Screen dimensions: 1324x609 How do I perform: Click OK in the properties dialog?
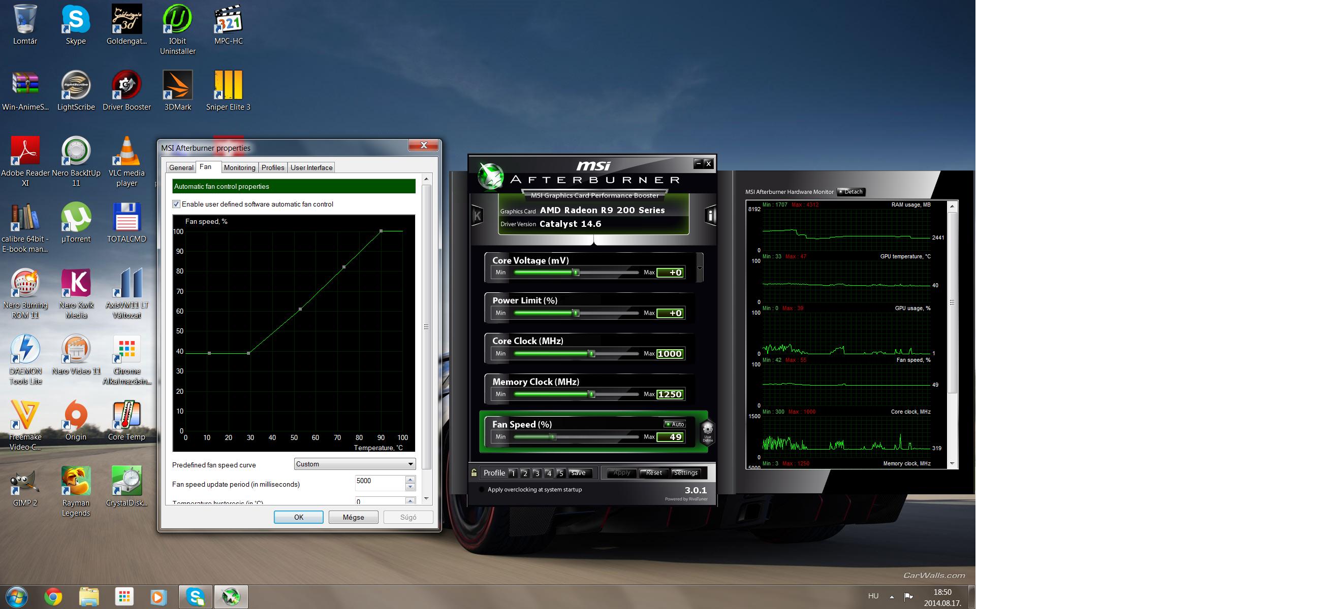click(299, 517)
